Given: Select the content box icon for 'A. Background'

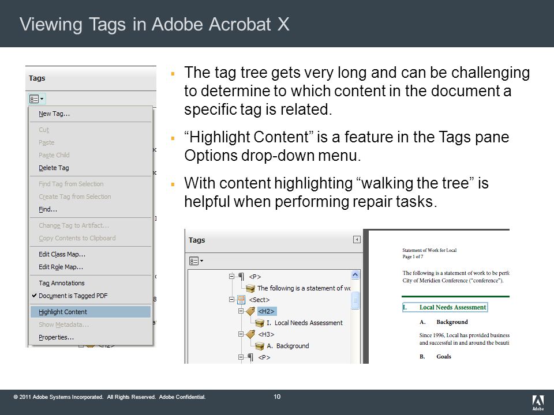Looking at the screenshot, I should (x=260, y=346).
